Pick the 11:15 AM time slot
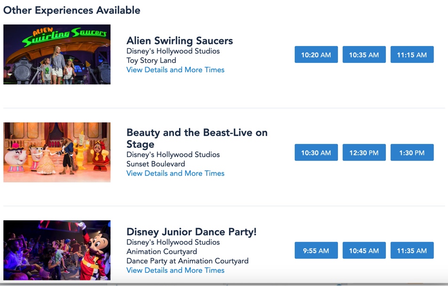Screen dimensions: 448x286 [412, 55]
